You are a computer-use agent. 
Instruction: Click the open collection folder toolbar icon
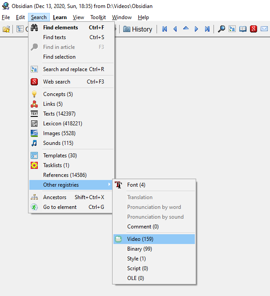click(6, 29)
